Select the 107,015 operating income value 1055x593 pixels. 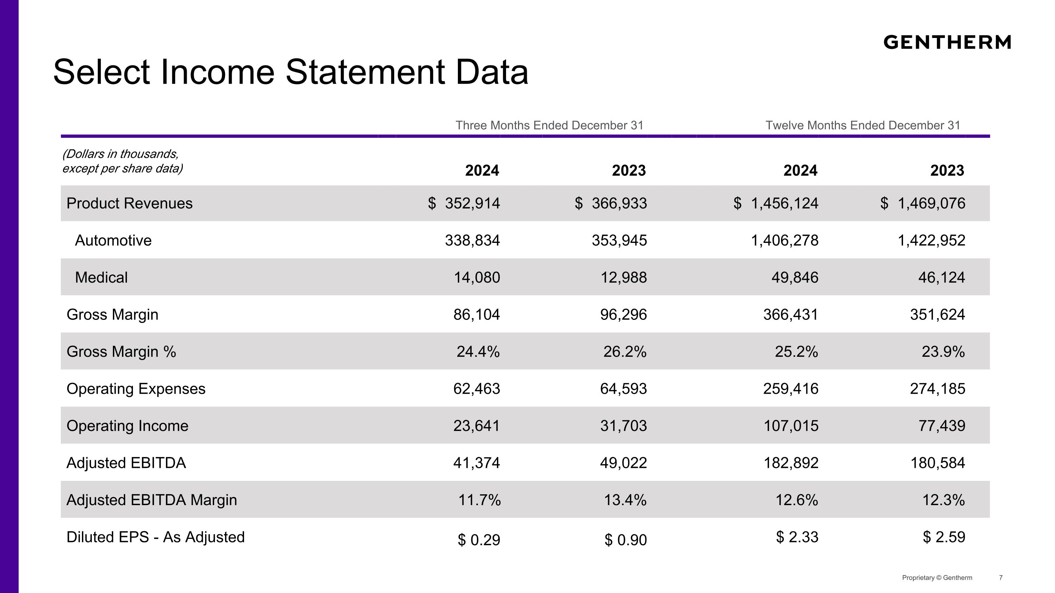pyautogui.click(x=791, y=426)
